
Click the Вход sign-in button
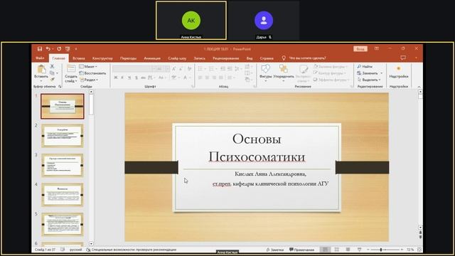360,49
